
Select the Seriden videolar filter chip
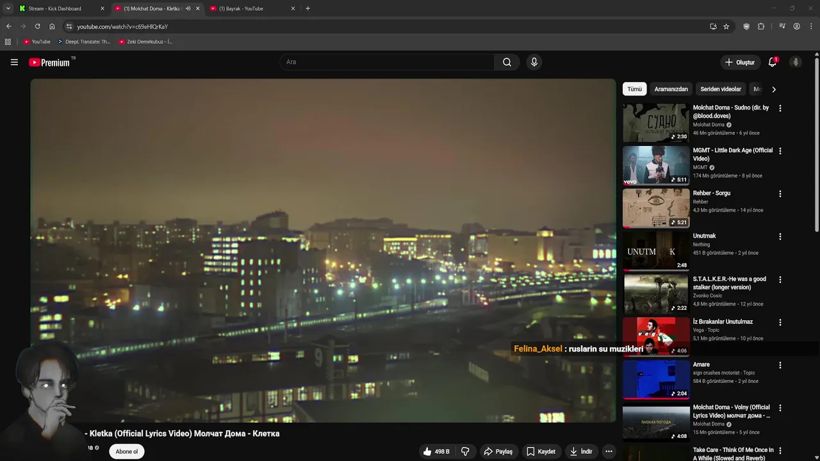(x=721, y=89)
